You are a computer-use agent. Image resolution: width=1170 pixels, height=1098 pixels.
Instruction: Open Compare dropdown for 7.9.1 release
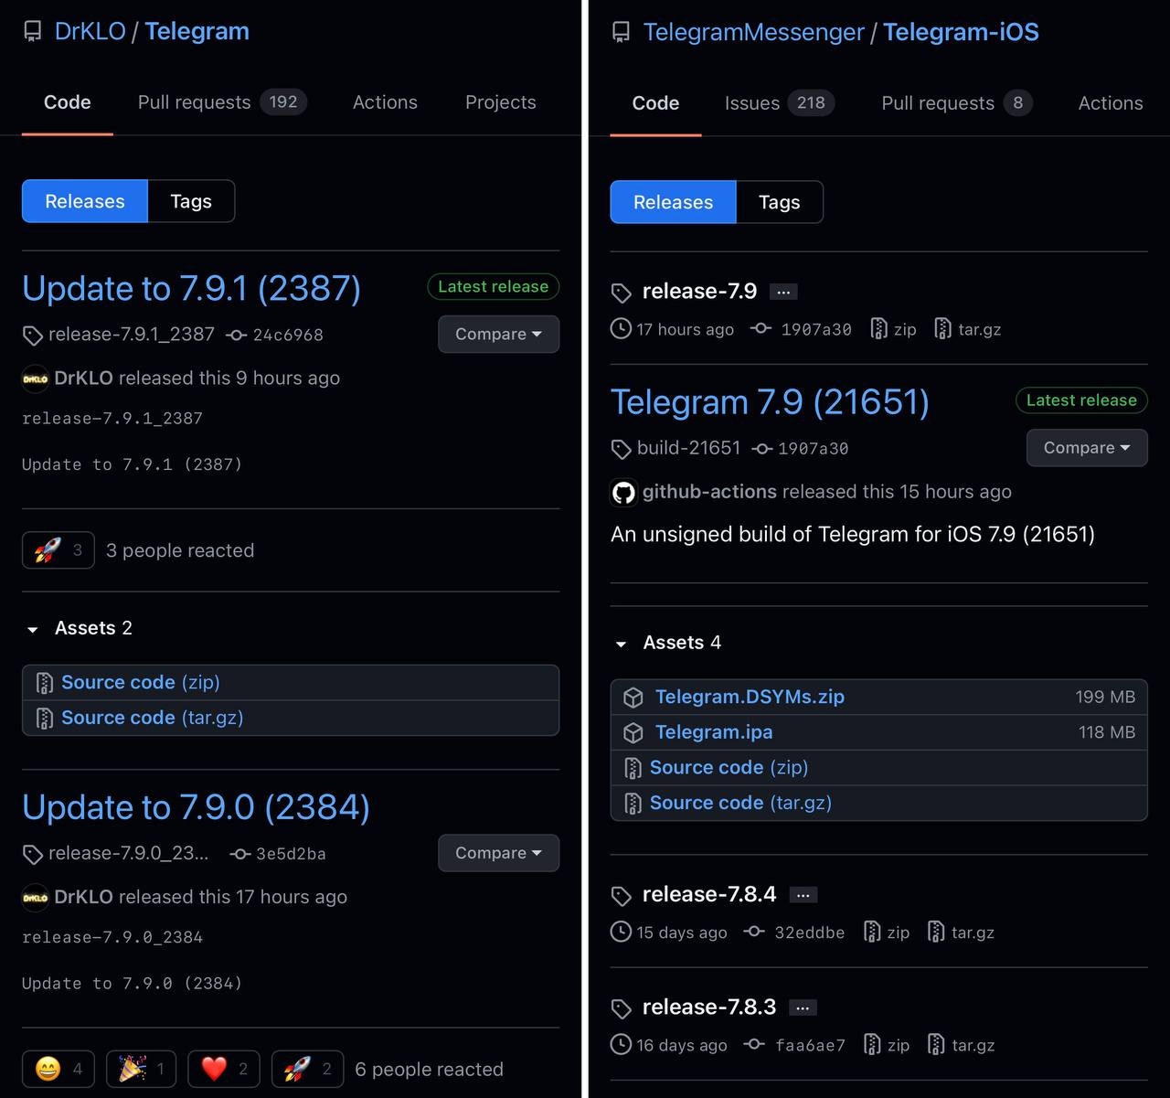[498, 334]
